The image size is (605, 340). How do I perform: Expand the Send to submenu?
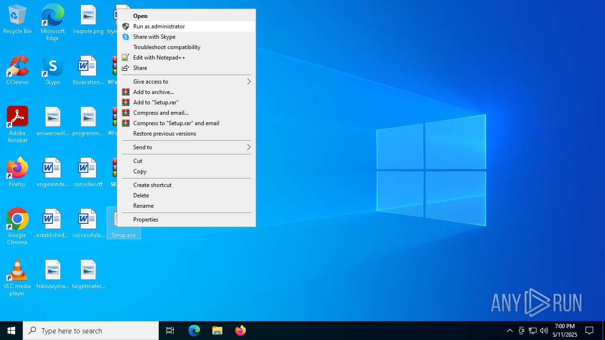tap(186, 147)
